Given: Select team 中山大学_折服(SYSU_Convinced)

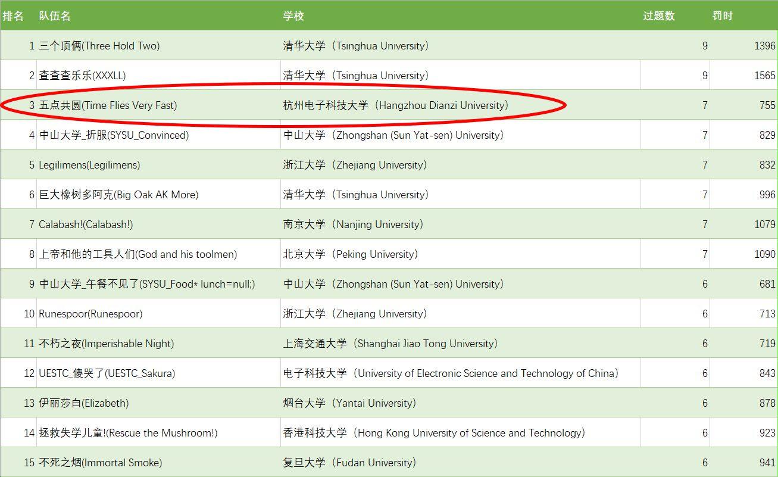Looking at the screenshot, I should click(x=114, y=135).
